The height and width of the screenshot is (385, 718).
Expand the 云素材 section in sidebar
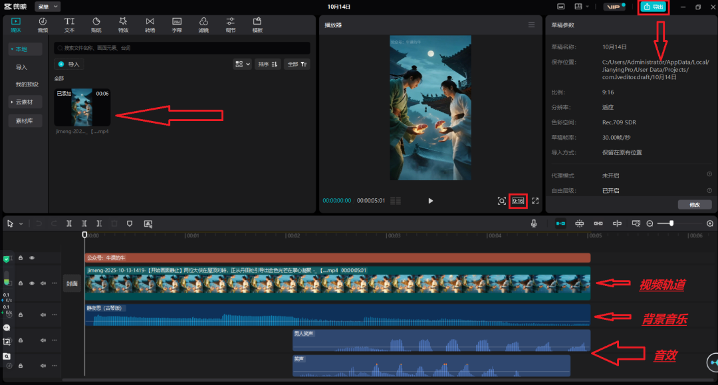[x=25, y=102]
